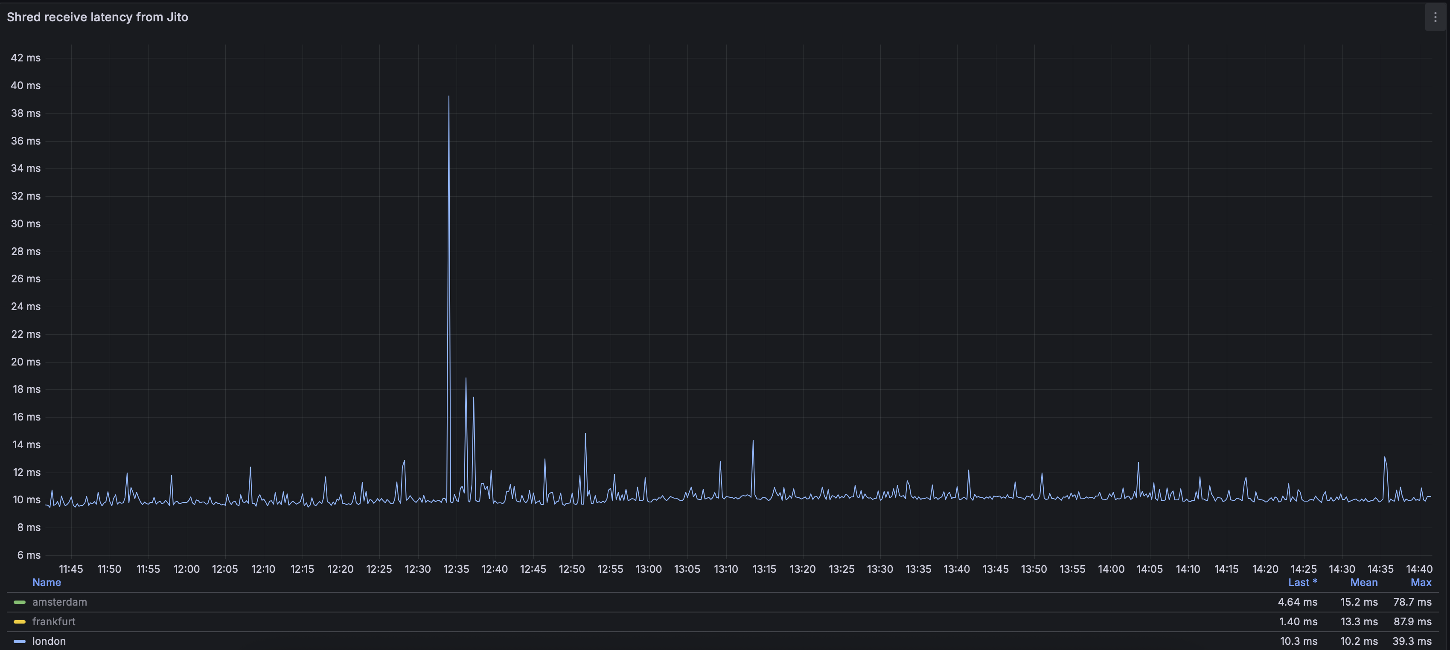Click london Last value 10.3 ms
The image size is (1450, 650).
[1298, 641]
